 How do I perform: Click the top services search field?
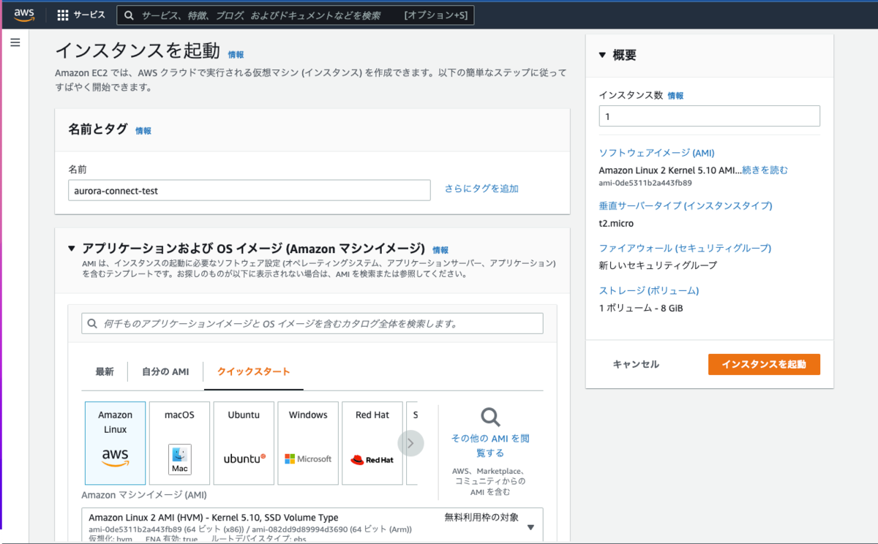pos(296,15)
